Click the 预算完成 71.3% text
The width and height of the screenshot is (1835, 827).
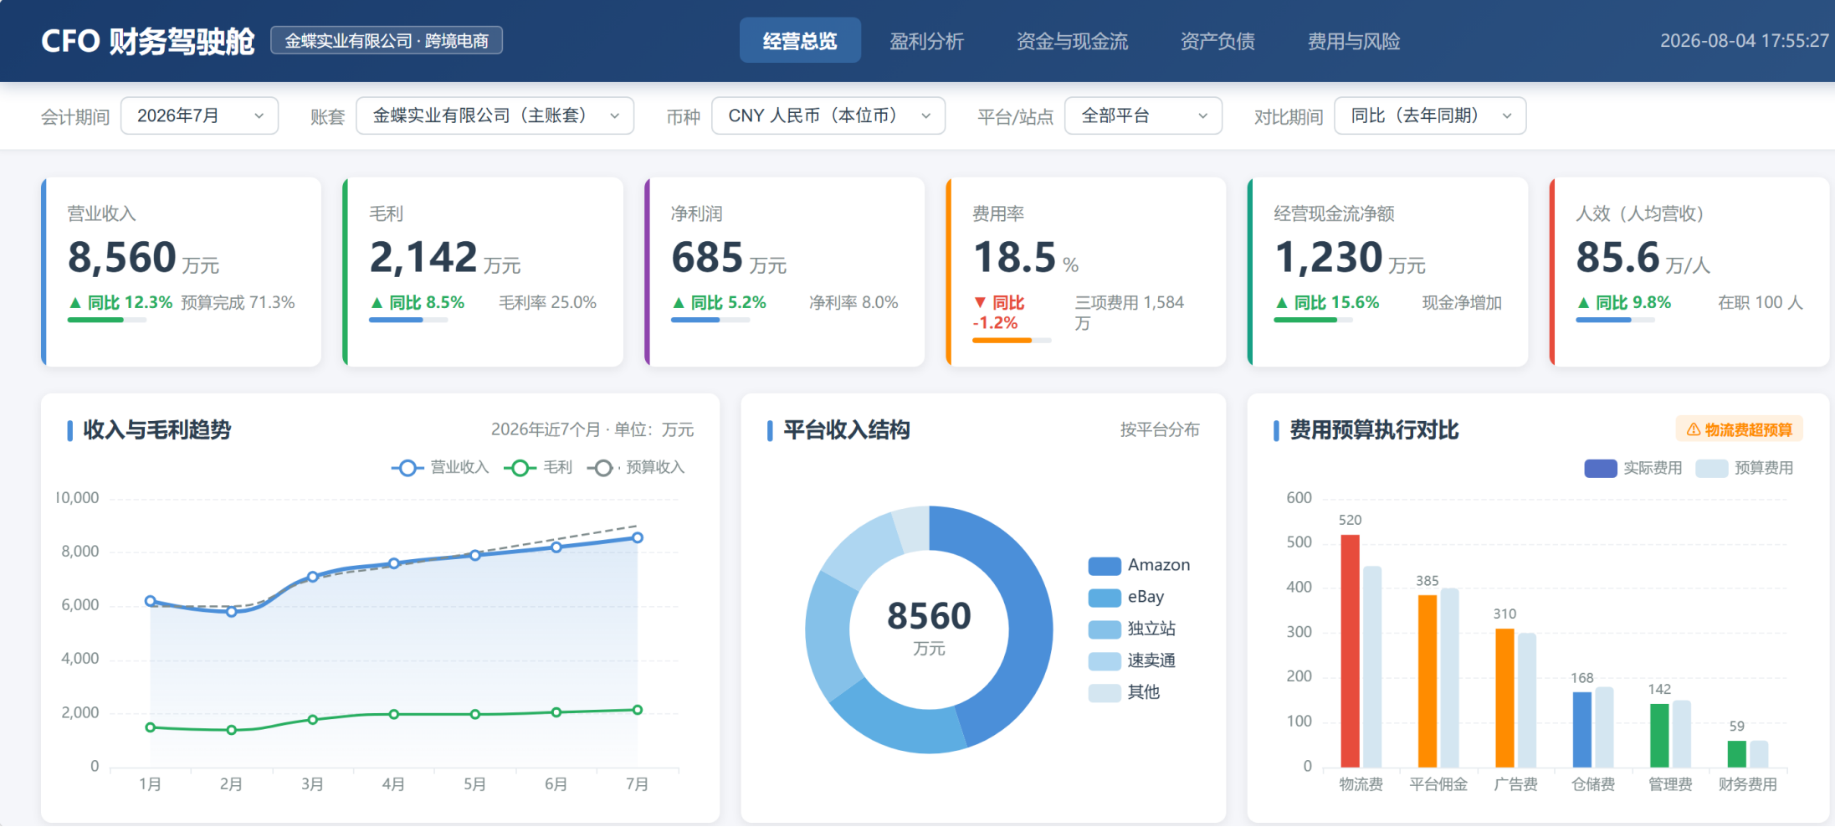click(x=238, y=302)
